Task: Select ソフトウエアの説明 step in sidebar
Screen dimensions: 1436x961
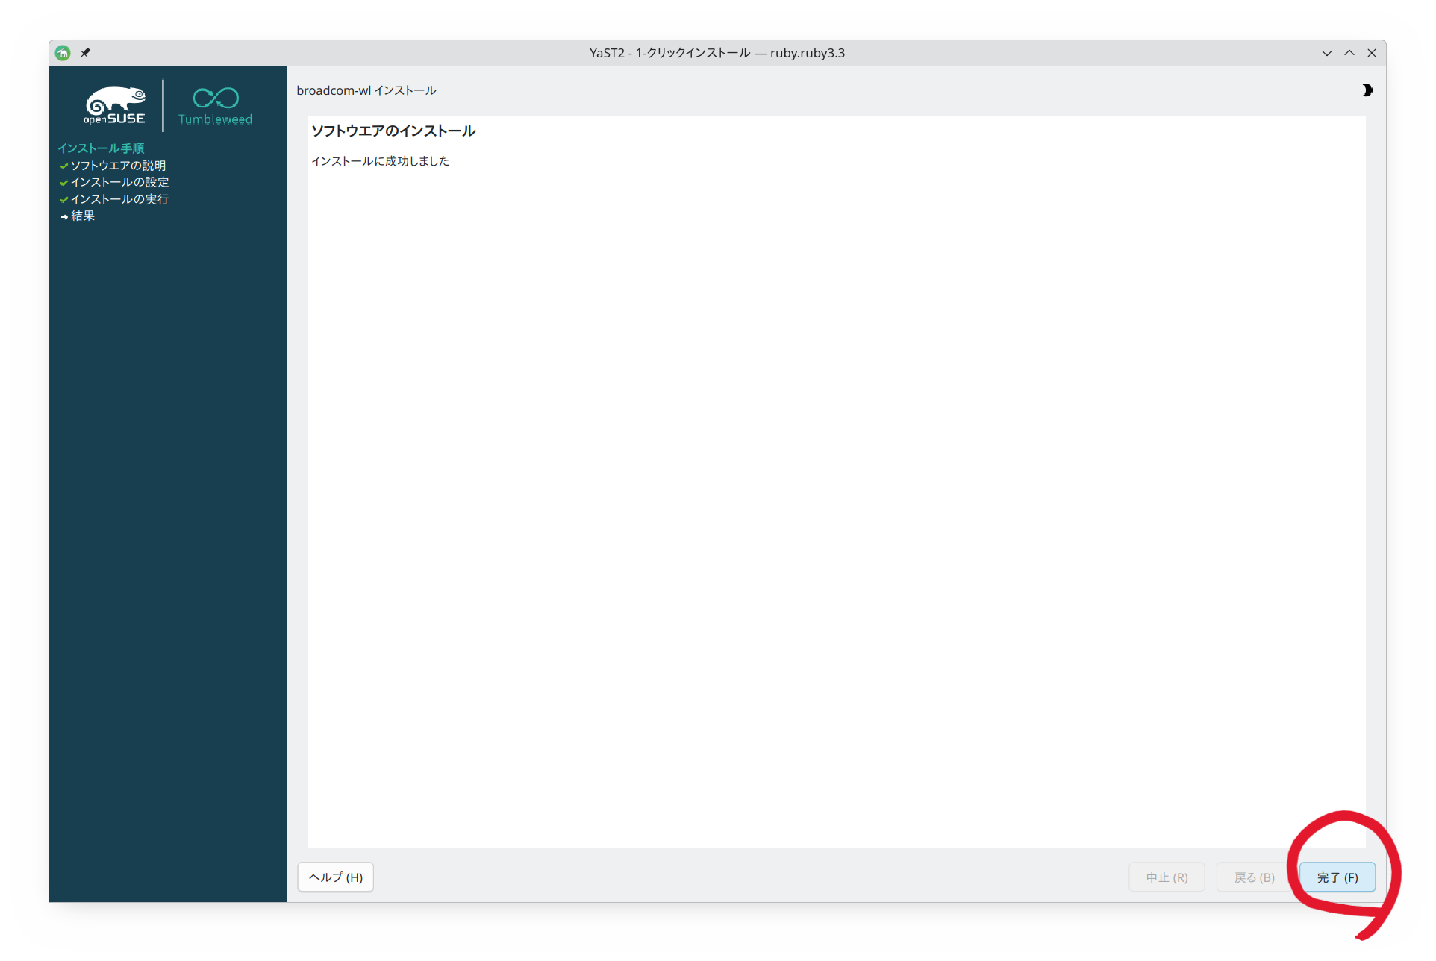Action: (x=118, y=166)
